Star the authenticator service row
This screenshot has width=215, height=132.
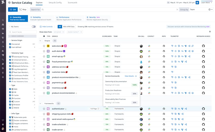pos(44,109)
